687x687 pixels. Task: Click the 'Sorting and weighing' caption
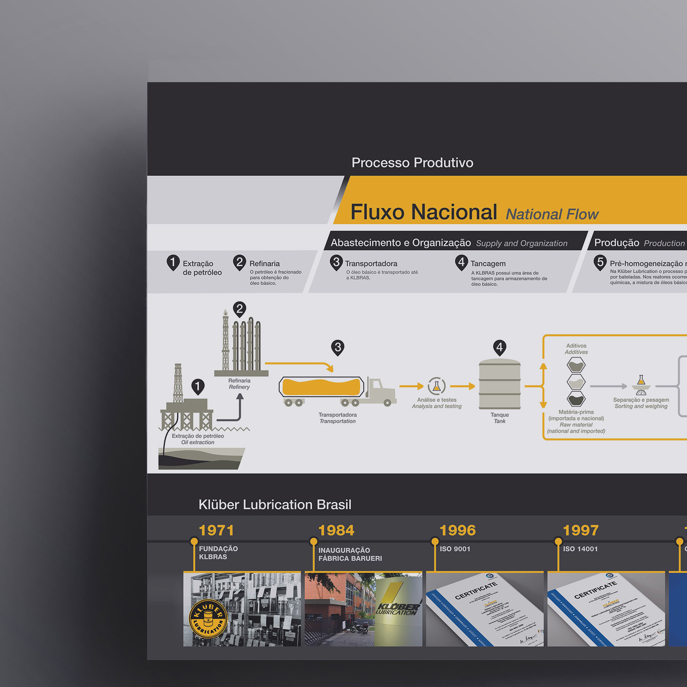click(x=641, y=407)
